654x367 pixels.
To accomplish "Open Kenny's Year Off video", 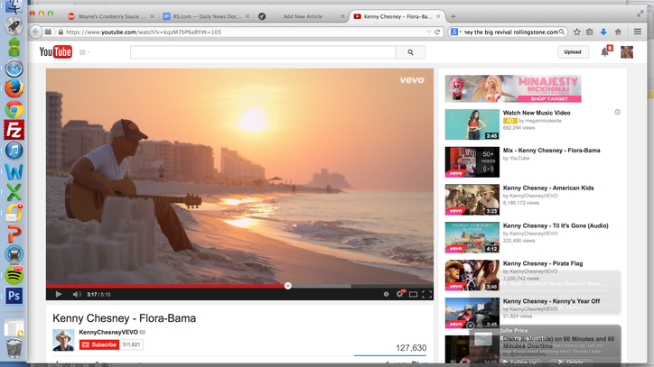I will coord(551,301).
